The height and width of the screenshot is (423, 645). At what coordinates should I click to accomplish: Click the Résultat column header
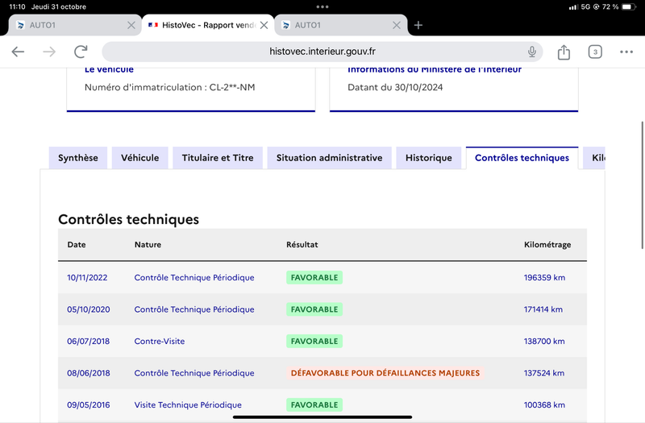pos(302,245)
